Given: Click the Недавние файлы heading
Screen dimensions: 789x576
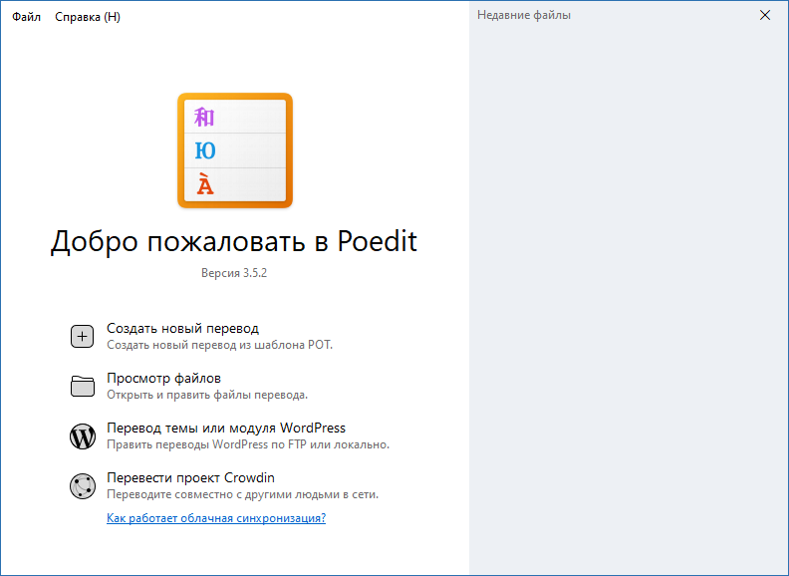Looking at the screenshot, I should (x=524, y=15).
